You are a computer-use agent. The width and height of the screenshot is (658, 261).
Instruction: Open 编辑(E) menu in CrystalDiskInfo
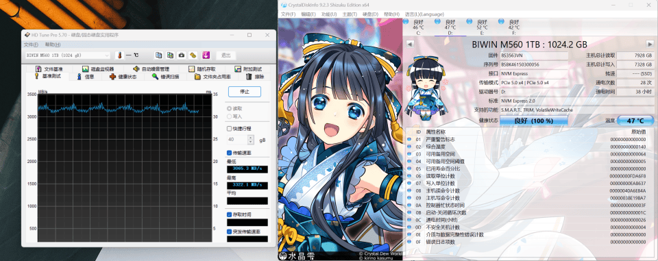click(x=308, y=14)
